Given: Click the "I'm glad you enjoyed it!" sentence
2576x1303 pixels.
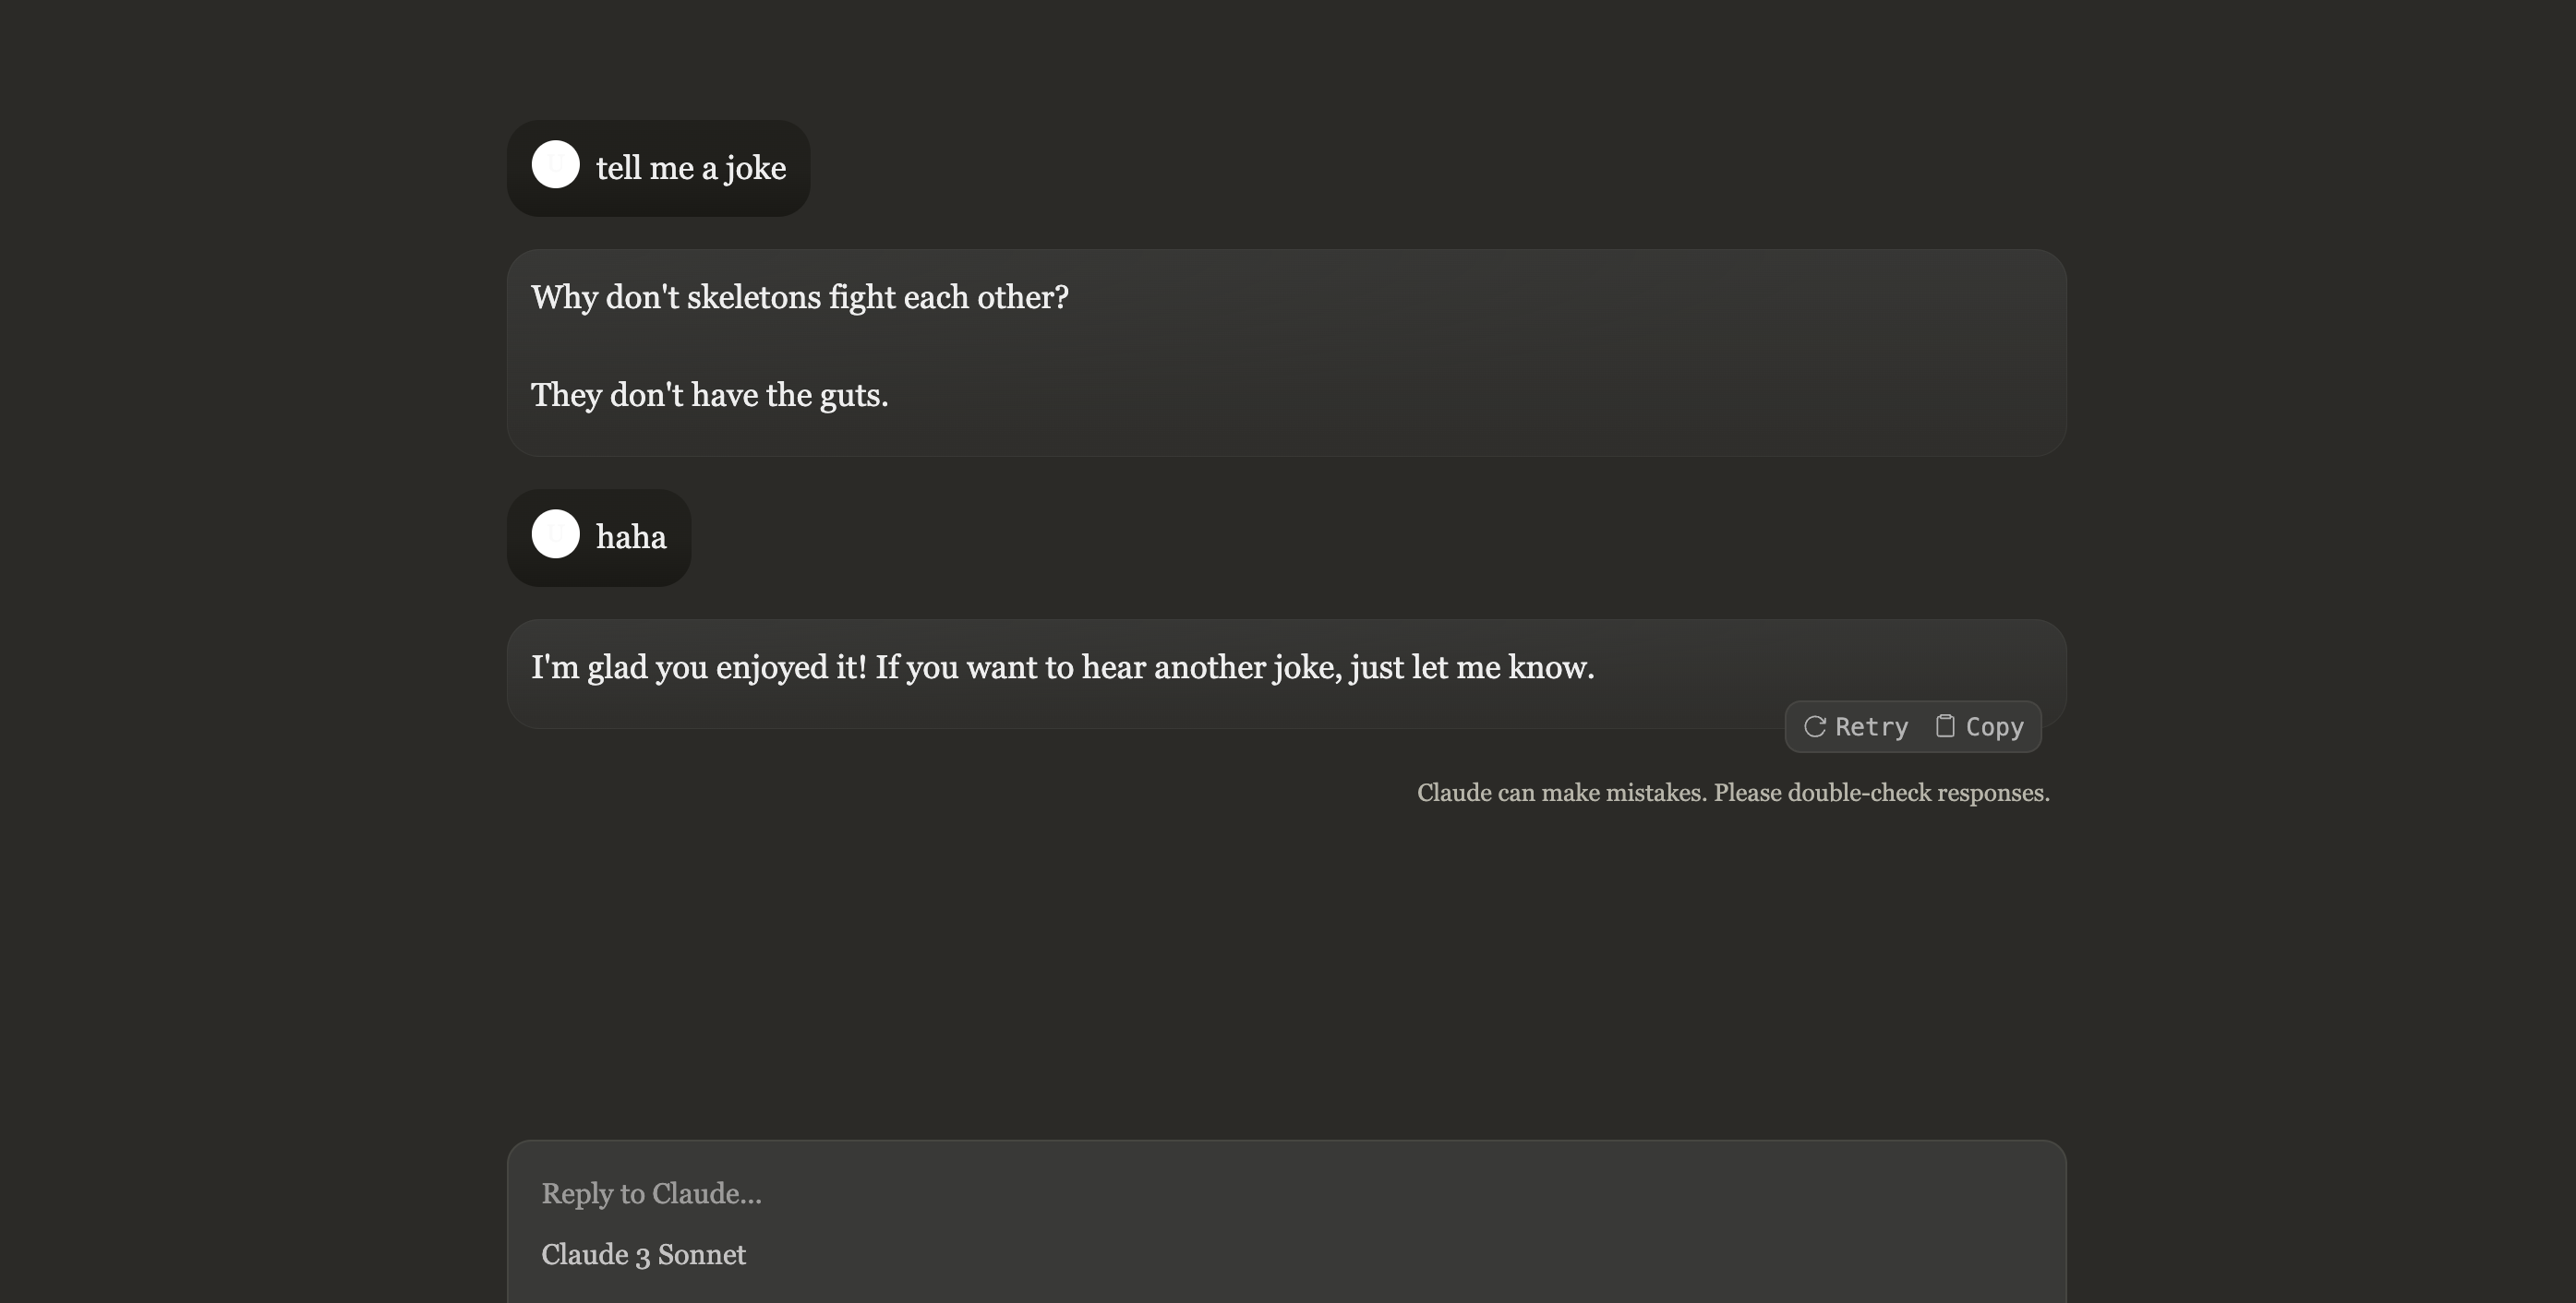Looking at the screenshot, I should point(698,667).
